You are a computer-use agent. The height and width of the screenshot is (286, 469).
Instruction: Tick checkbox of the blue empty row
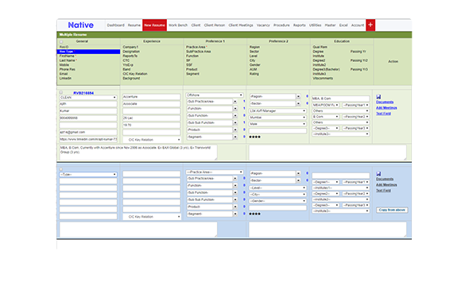coord(61,169)
